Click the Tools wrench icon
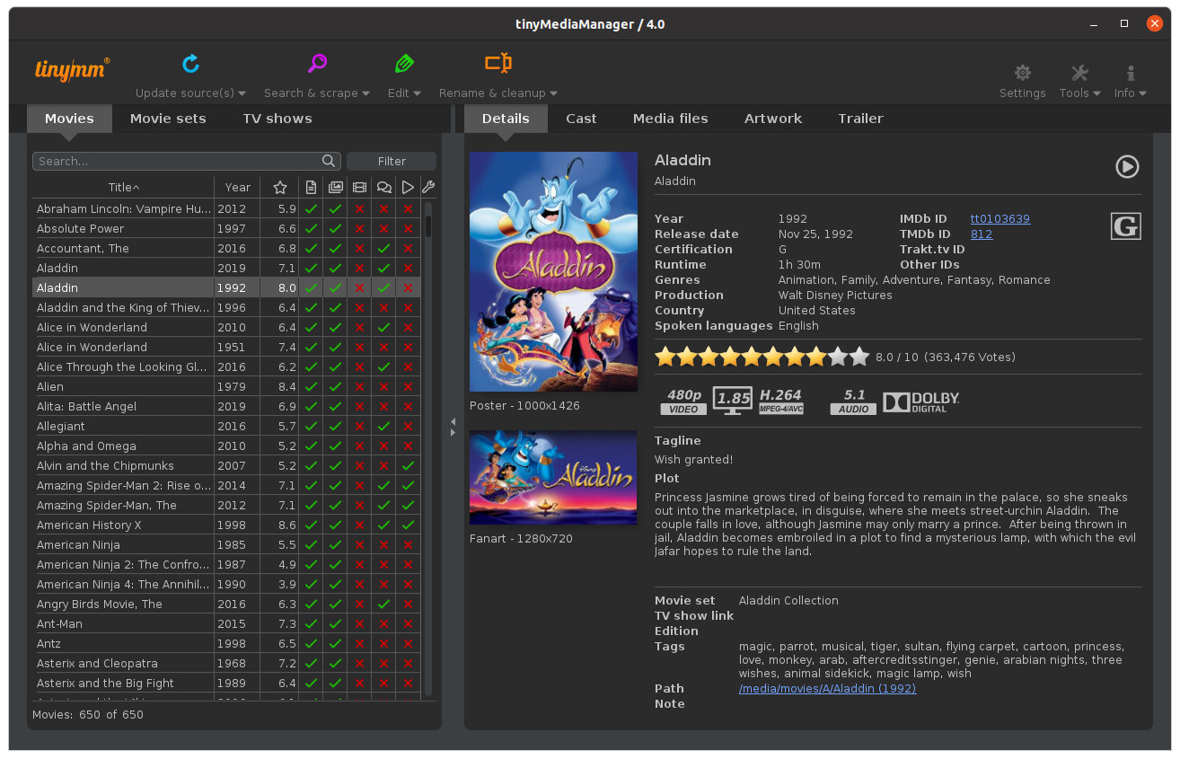The image size is (1180, 759). pos(1079,73)
